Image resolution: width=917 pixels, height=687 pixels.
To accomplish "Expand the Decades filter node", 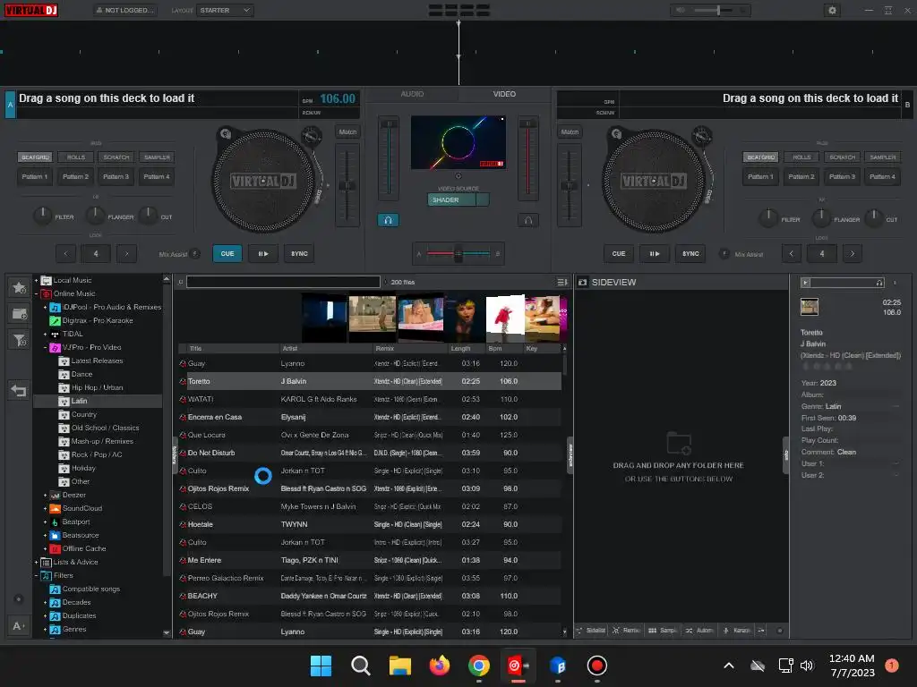I will pyautogui.click(x=45, y=602).
